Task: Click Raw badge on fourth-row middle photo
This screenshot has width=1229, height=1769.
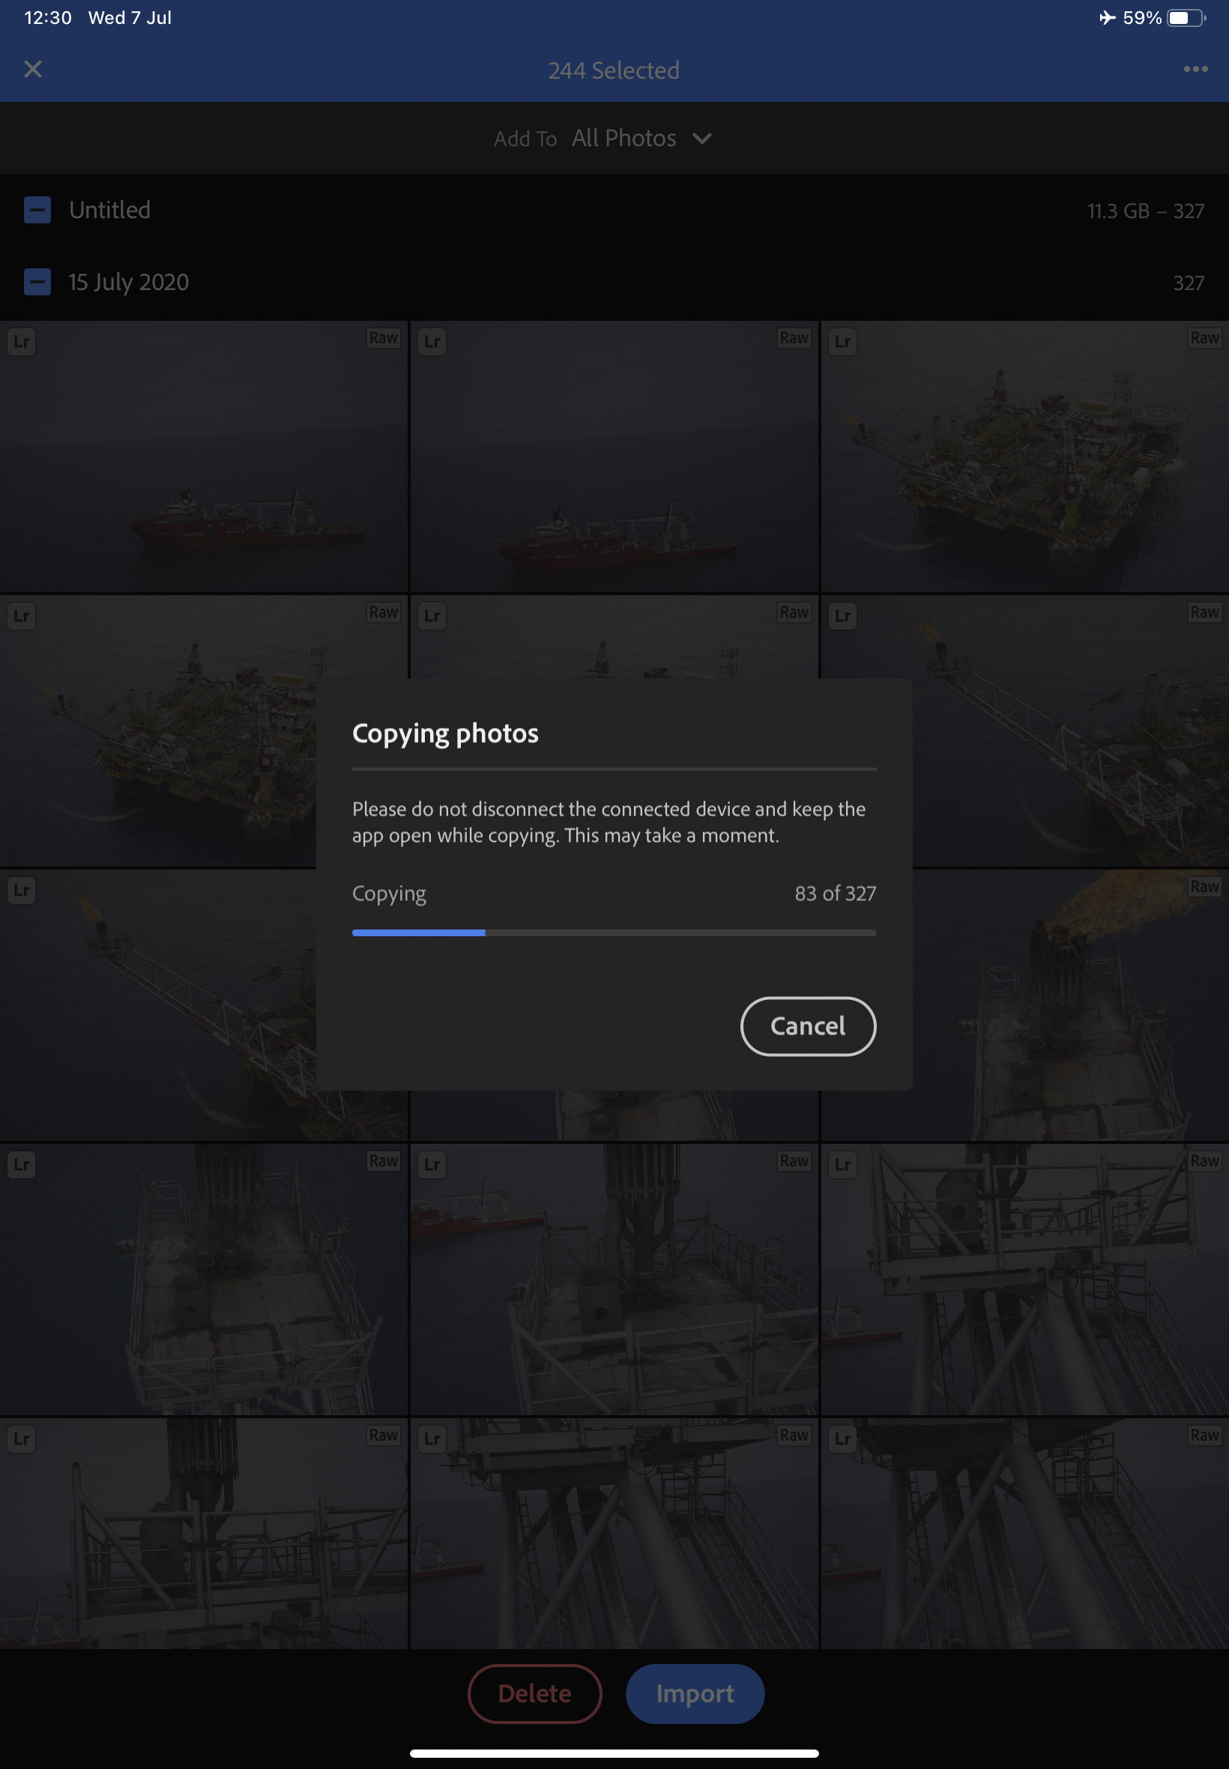Action: tap(794, 1160)
